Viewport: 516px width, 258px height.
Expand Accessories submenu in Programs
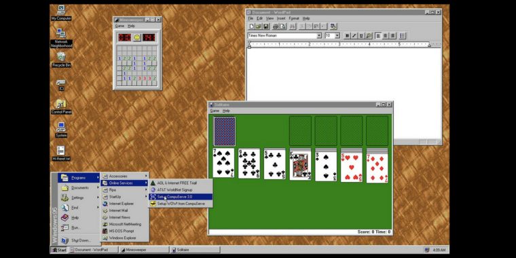coord(124,176)
